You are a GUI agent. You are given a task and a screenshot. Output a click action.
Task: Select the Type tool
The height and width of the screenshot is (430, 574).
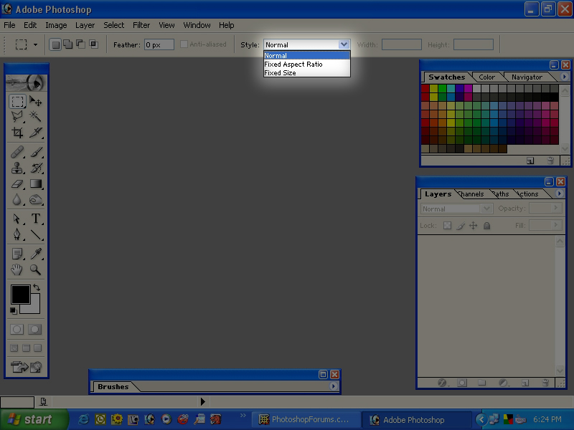coord(35,219)
